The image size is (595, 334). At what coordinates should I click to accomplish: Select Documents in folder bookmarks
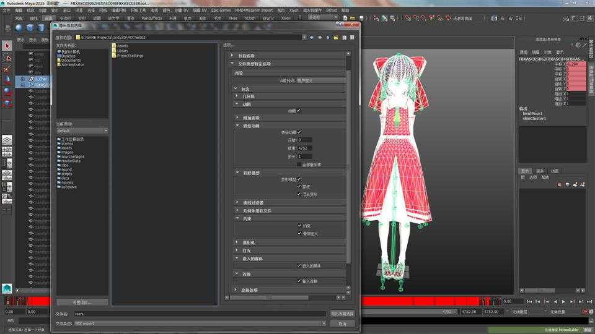[71, 61]
